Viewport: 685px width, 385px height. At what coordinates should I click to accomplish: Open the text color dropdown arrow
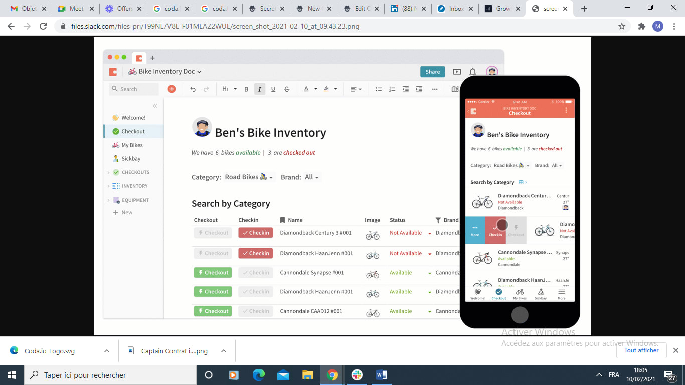tap(315, 89)
